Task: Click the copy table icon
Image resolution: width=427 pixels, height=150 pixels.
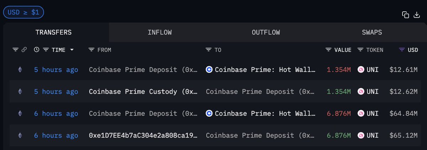Action: tap(405, 15)
